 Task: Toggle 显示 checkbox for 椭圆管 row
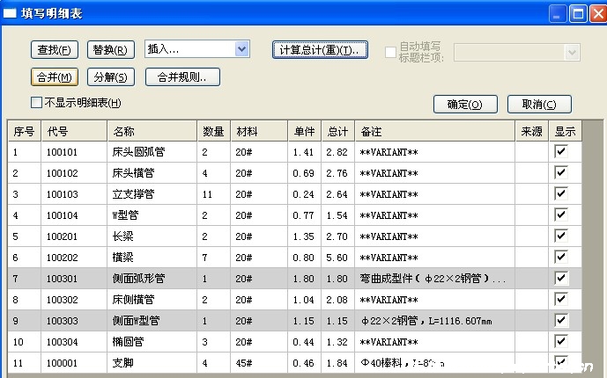tap(561, 341)
